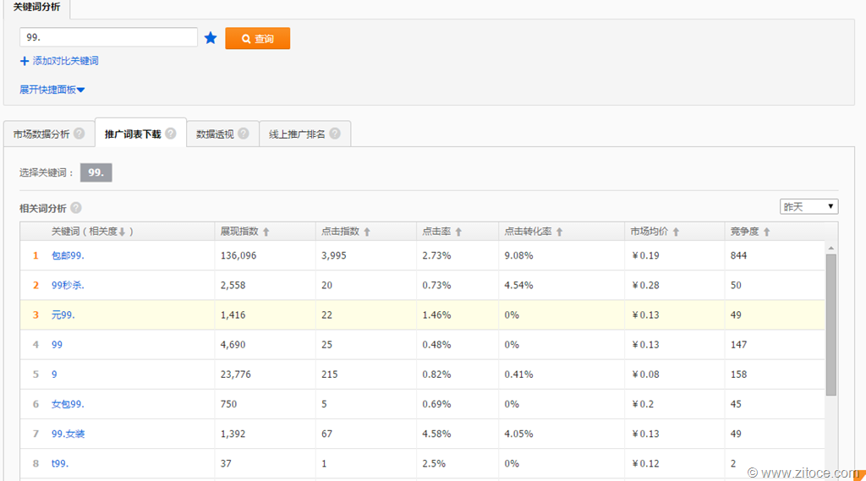The width and height of the screenshot is (866, 481).
Task: Sort by 展现指数 arrow icon
Action: coord(266,232)
